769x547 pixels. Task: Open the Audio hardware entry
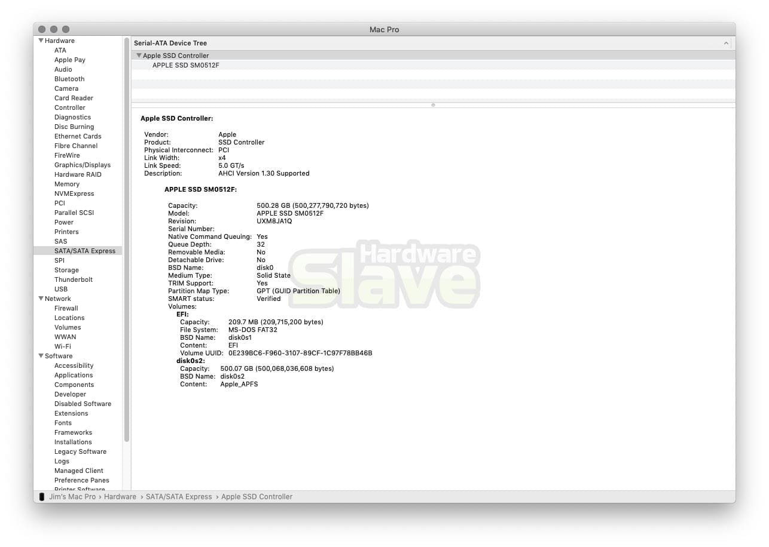pyautogui.click(x=63, y=69)
